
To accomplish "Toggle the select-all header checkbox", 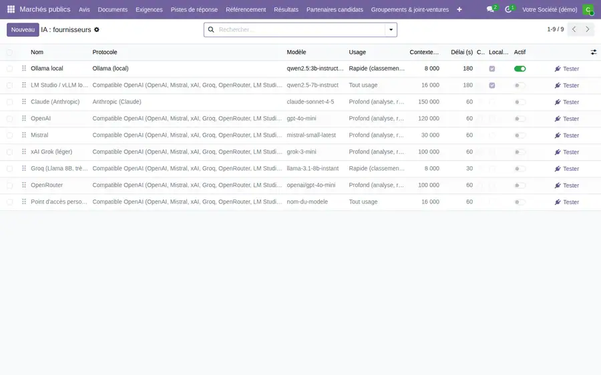I will pos(9,52).
